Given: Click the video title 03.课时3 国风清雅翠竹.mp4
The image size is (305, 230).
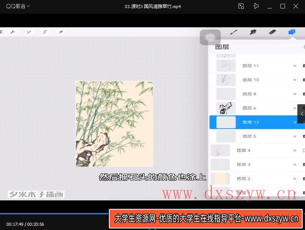Looking at the screenshot, I should (153, 7).
